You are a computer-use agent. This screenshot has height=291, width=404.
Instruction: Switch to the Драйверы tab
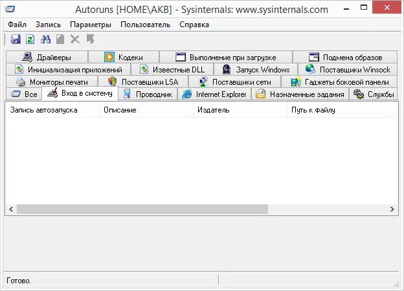click(x=47, y=57)
